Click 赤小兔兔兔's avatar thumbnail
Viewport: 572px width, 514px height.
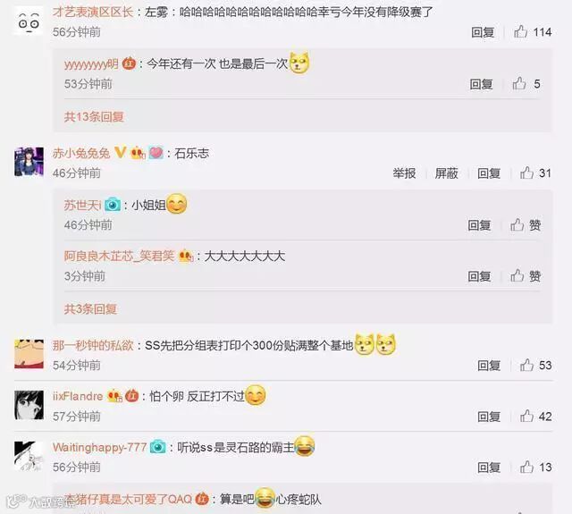click(x=29, y=162)
